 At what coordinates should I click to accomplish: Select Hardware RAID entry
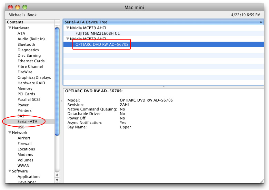31,83
